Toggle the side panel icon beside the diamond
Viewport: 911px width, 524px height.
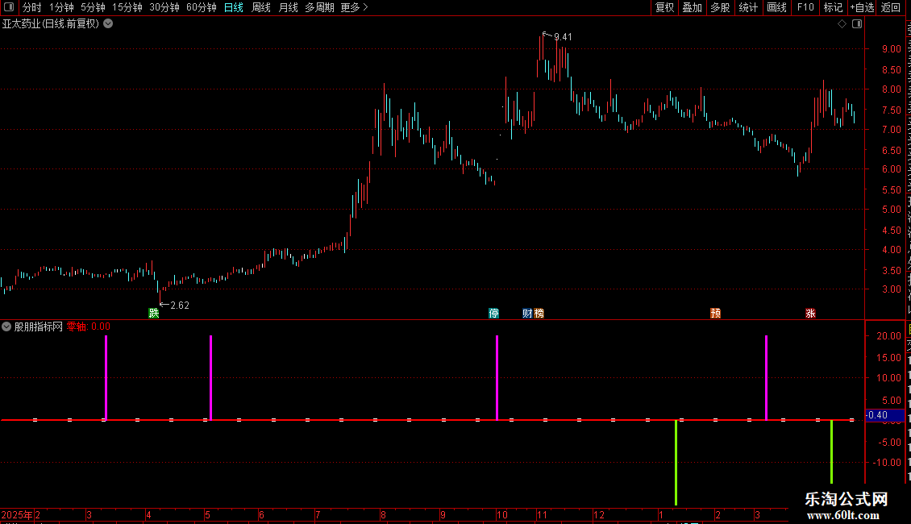[x=857, y=24]
